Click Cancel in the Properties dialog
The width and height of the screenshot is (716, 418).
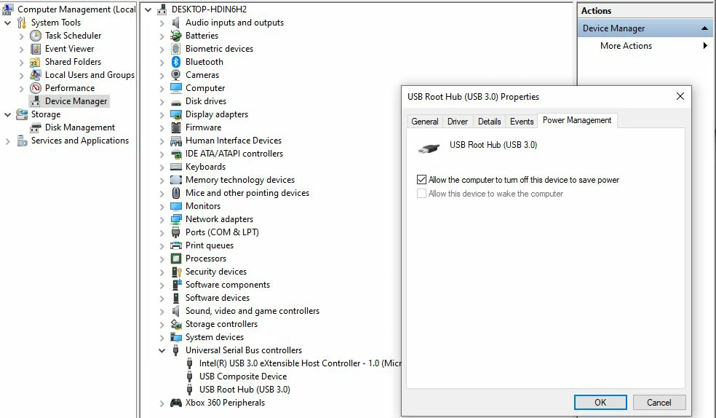point(659,403)
